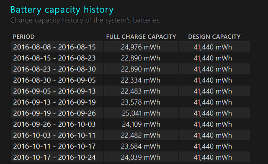Viewport: 268px width, 164px height.
Task: Click the 25,041 mWh full charge value
Action: 141,113
